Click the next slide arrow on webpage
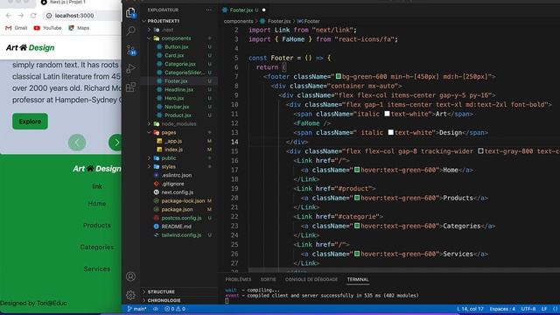The height and width of the screenshot is (315, 560). [x=115, y=143]
